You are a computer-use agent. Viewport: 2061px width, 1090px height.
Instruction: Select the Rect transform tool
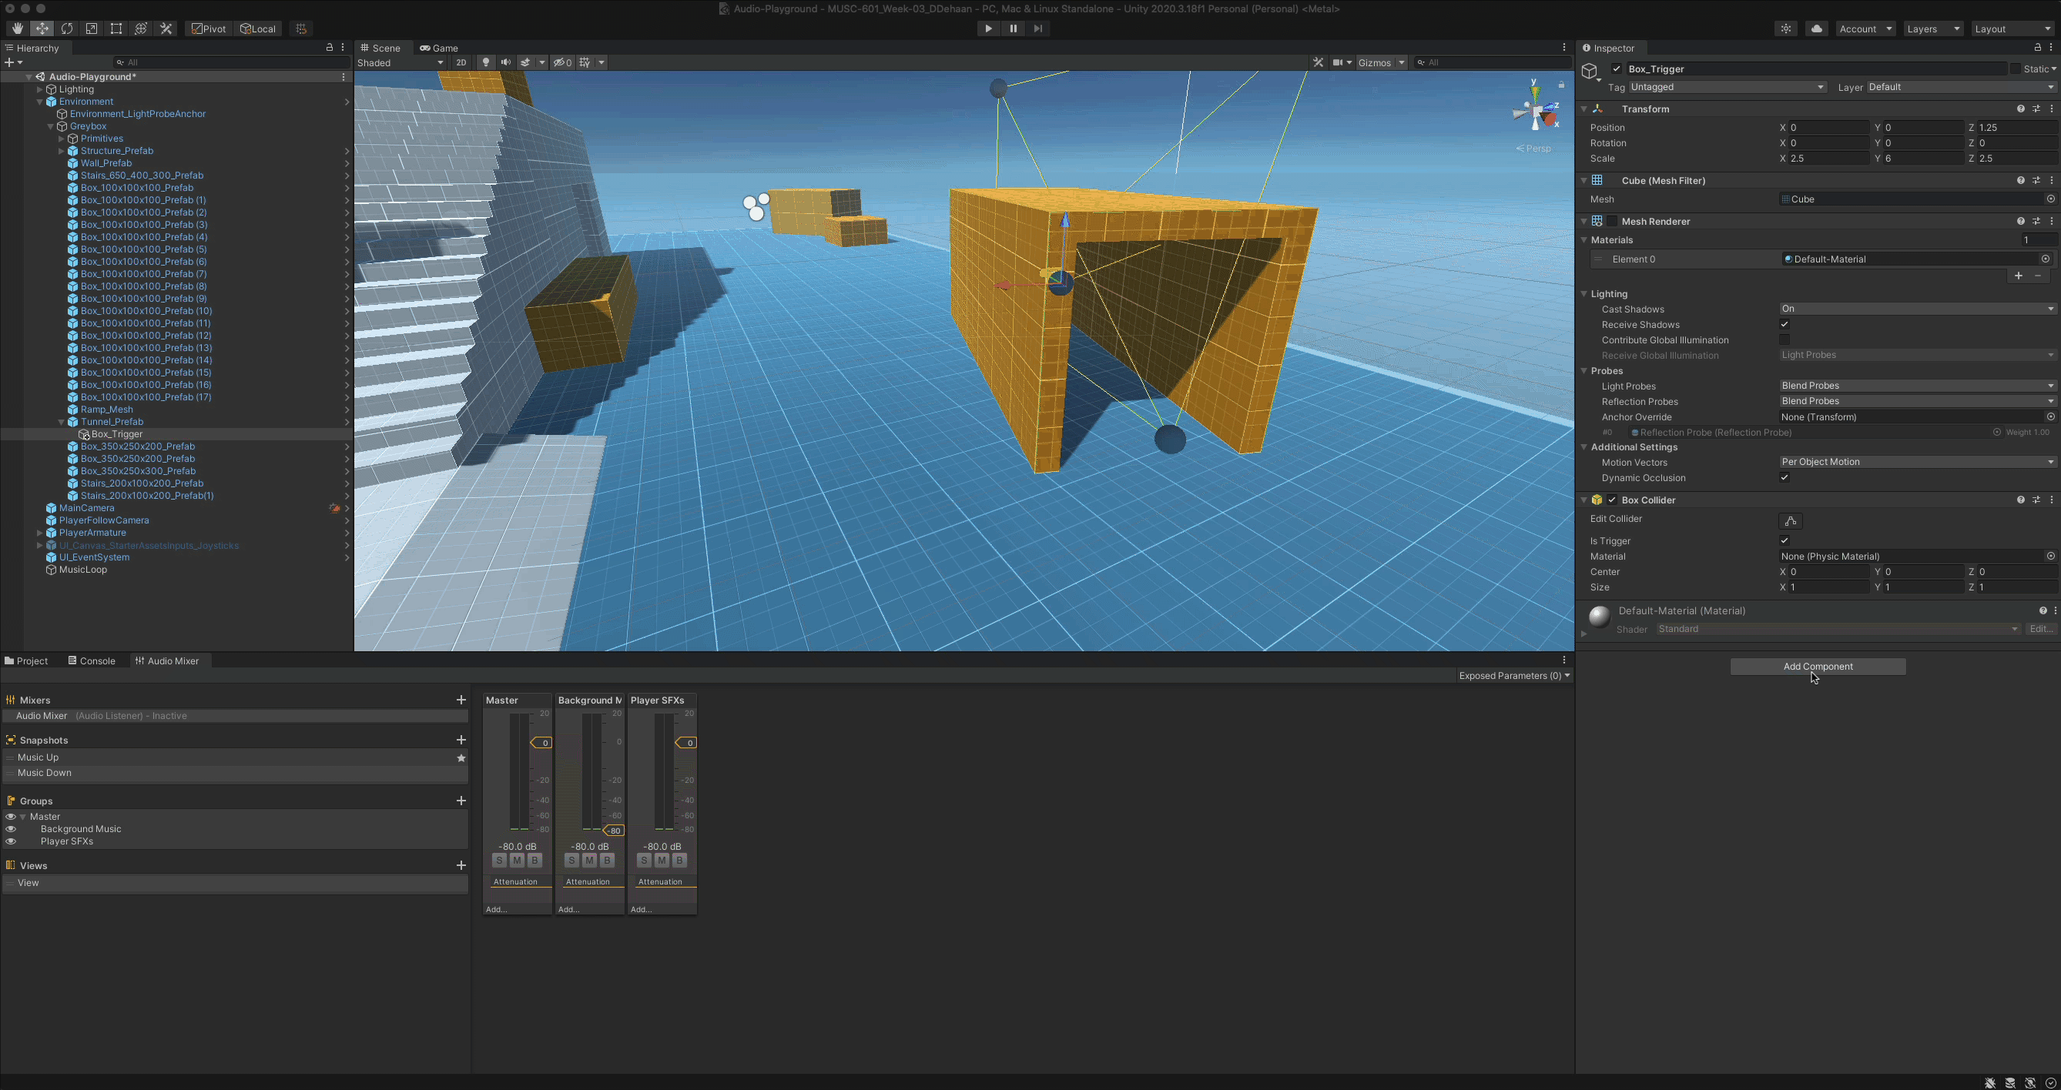(x=116, y=28)
